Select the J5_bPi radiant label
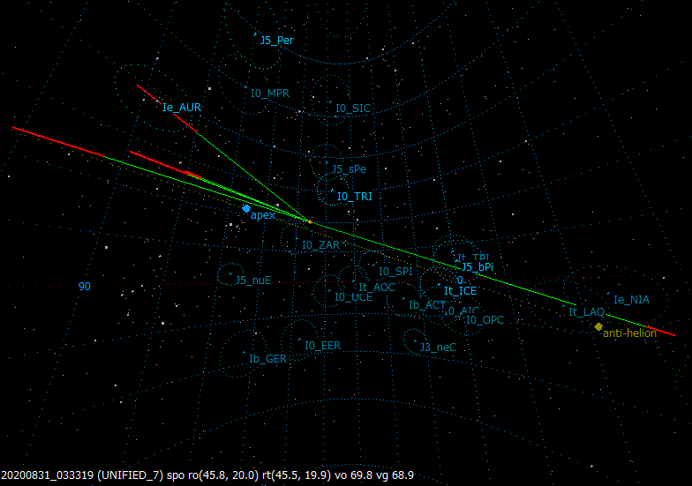The image size is (692, 486). [477, 267]
